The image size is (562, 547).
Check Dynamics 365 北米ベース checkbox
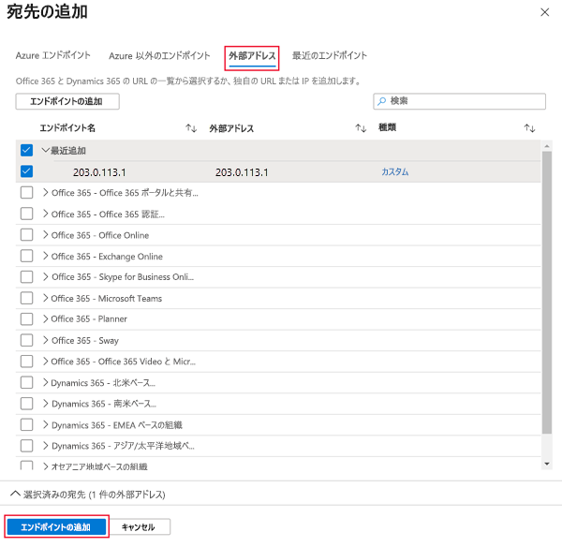point(26,382)
